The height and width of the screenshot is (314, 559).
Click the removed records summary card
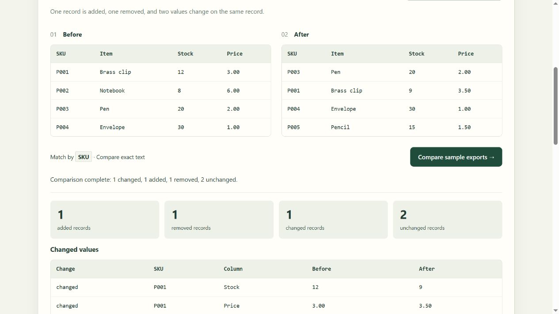(x=219, y=220)
